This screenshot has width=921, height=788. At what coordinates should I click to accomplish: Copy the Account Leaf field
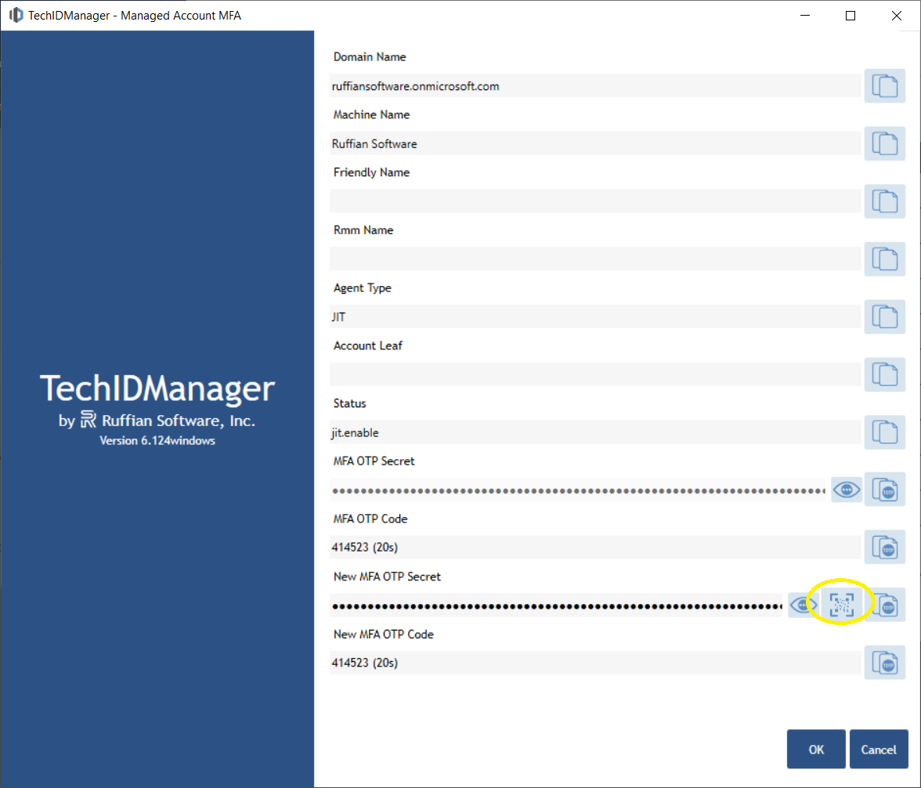[884, 374]
